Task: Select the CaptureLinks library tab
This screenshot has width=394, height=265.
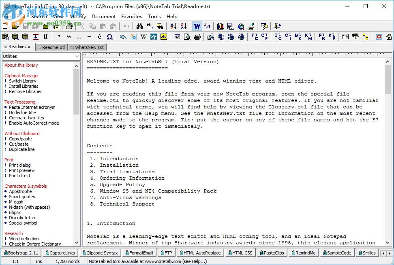Action: click(60, 253)
